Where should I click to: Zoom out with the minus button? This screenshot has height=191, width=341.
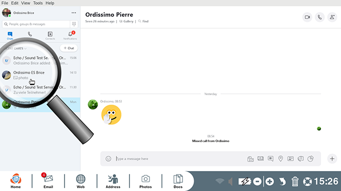(257, 182)
